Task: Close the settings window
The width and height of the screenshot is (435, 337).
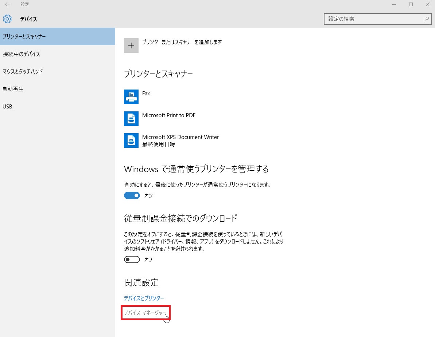Action: coord(427,4)
